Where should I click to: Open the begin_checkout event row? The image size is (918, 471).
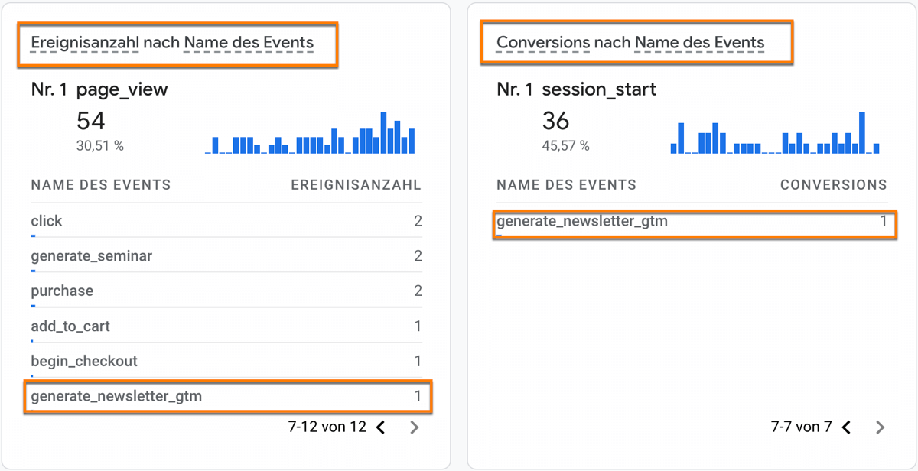click(x=84, y=362)
